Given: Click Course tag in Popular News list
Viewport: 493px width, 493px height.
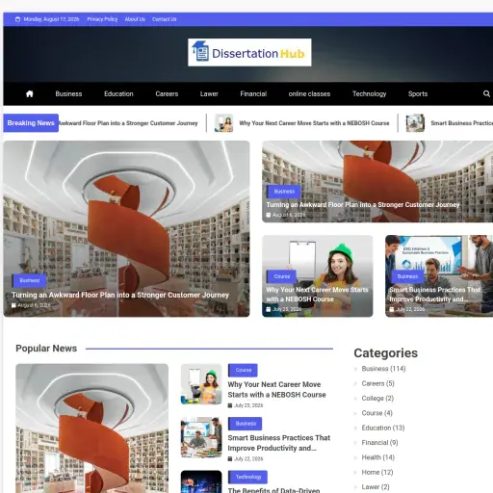Looking at the screenshot, I should [243, 370].
